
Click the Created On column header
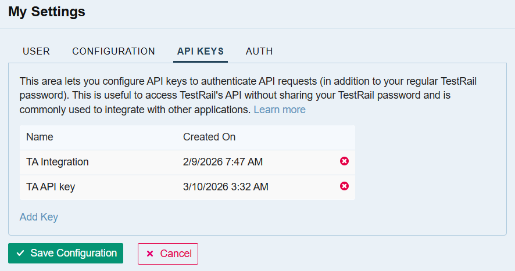[x=209, y=137]
